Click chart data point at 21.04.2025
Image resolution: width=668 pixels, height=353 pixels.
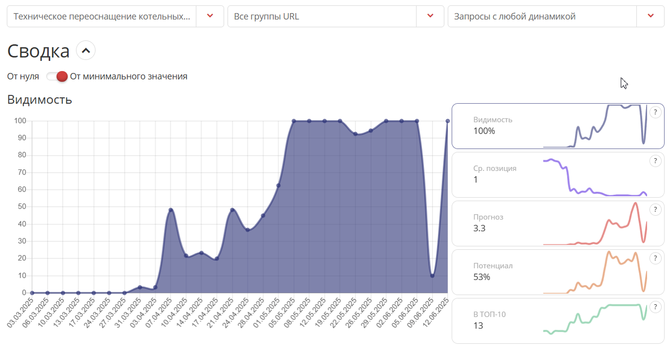point(232,210)
